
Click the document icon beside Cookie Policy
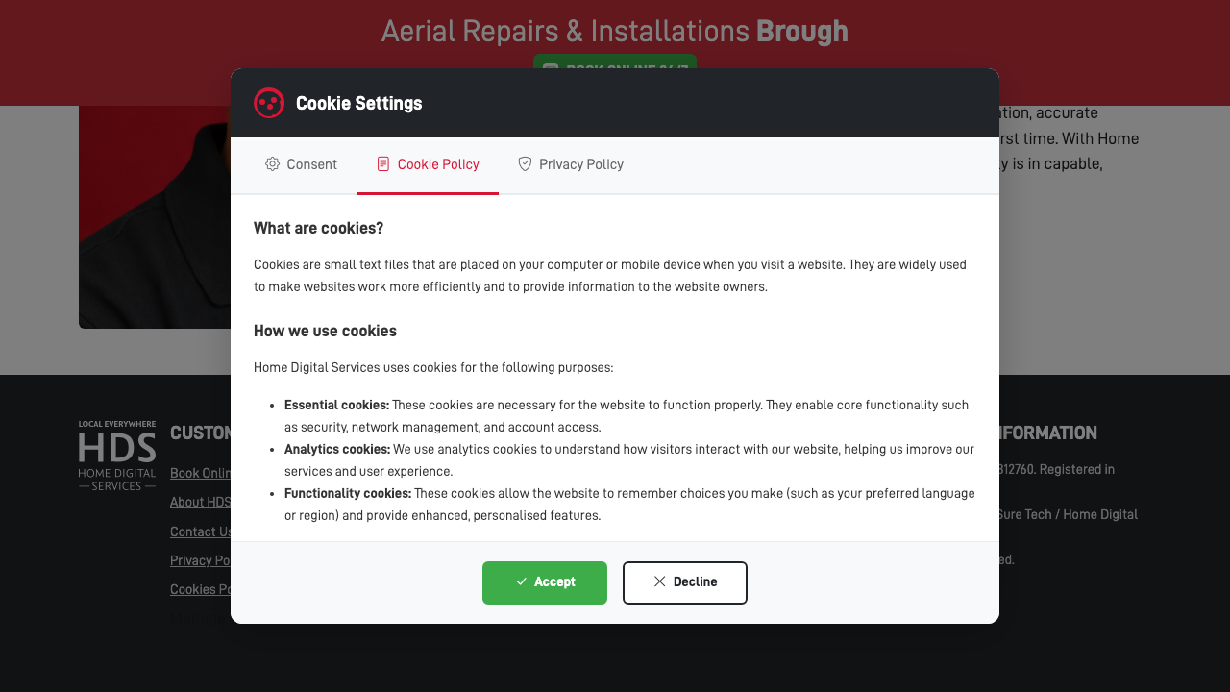383,164
